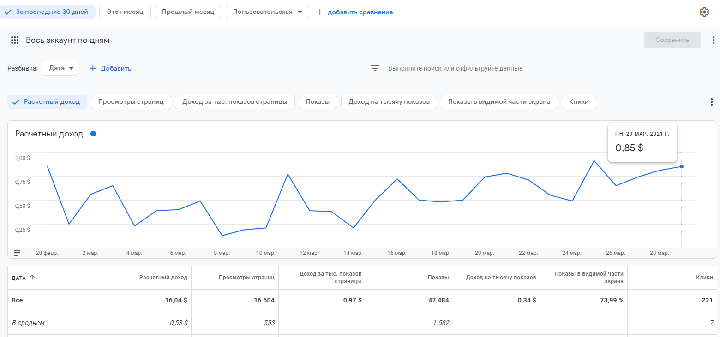
Task: Open report three-dot menu beside Сохранить
Action: (x=714, y=40)
